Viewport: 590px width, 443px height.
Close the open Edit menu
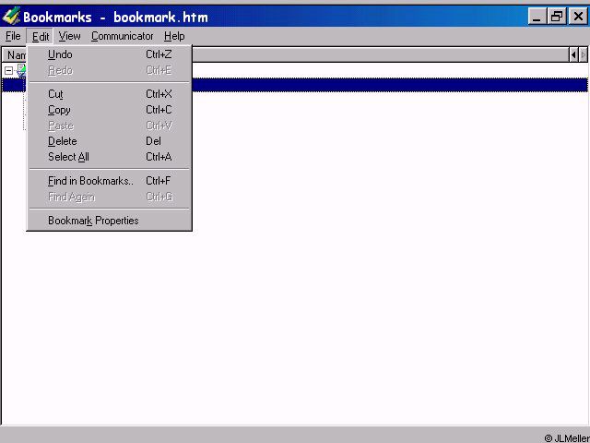[41, 36]
